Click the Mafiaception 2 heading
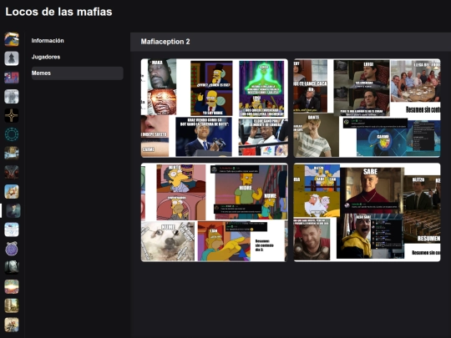This screenshot has height=338, width=451. point(165,42)
